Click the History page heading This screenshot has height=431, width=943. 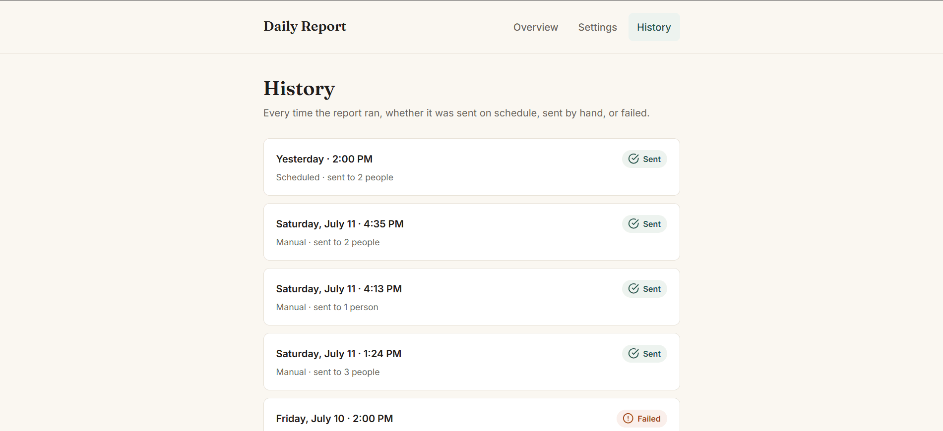click(299, 89)
